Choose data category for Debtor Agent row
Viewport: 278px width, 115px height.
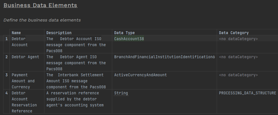(x=238, y=57)
